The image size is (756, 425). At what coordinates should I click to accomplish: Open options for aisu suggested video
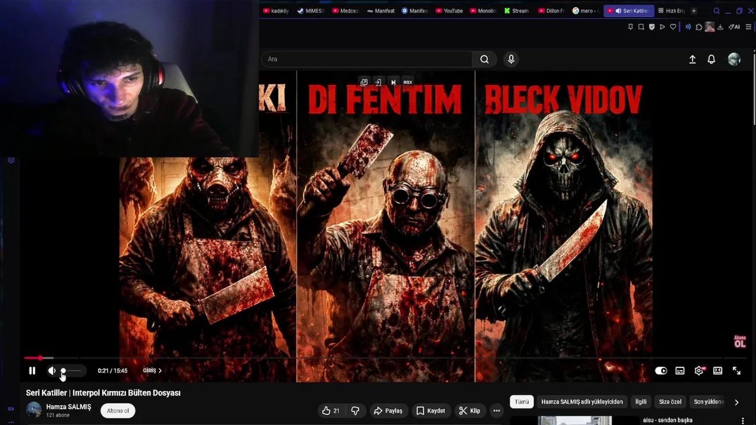pos(742,421)
